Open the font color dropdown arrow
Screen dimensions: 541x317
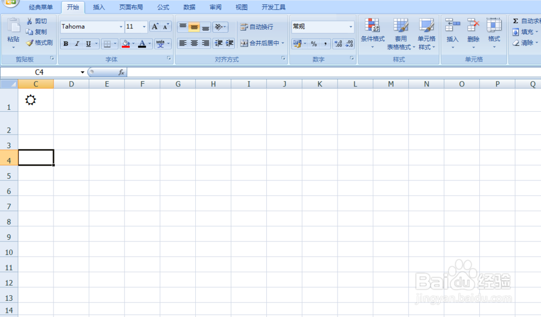[150, 44]
